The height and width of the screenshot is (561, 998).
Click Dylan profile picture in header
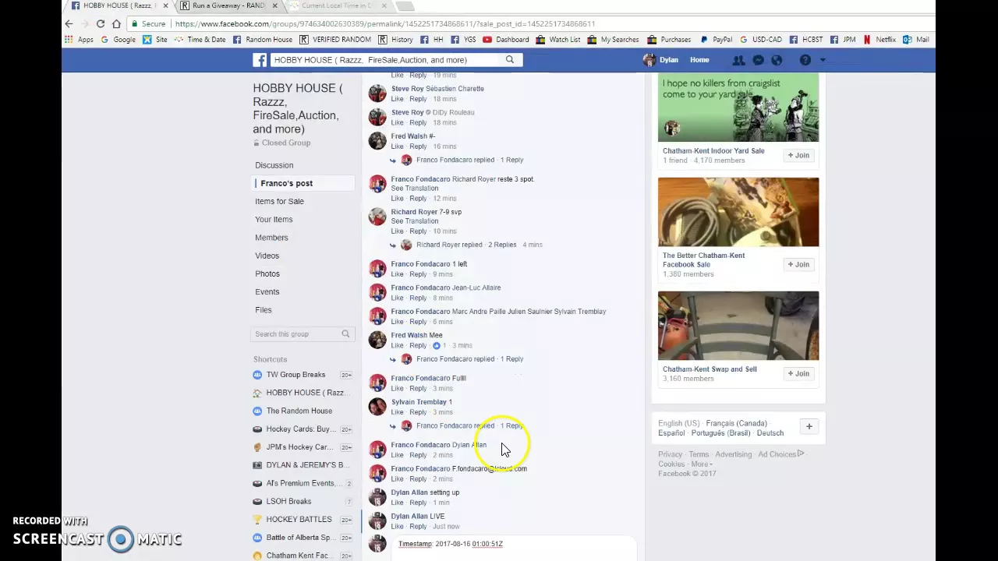coord(649,60)
